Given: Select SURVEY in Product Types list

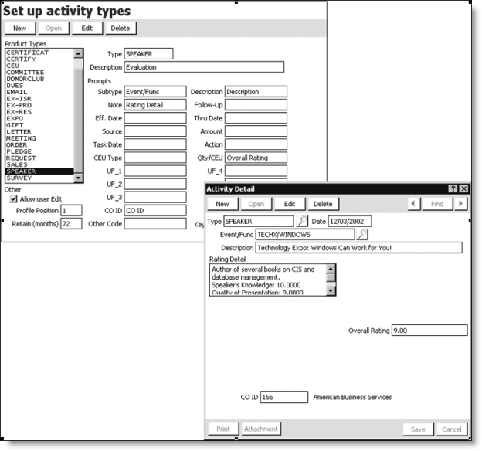Looking at the screenshot, I should (x=39, y=178).
